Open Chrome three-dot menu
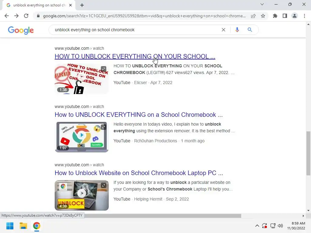Image resolution: width=311 pixels, height=233 pixels. (x=304, y=16)
